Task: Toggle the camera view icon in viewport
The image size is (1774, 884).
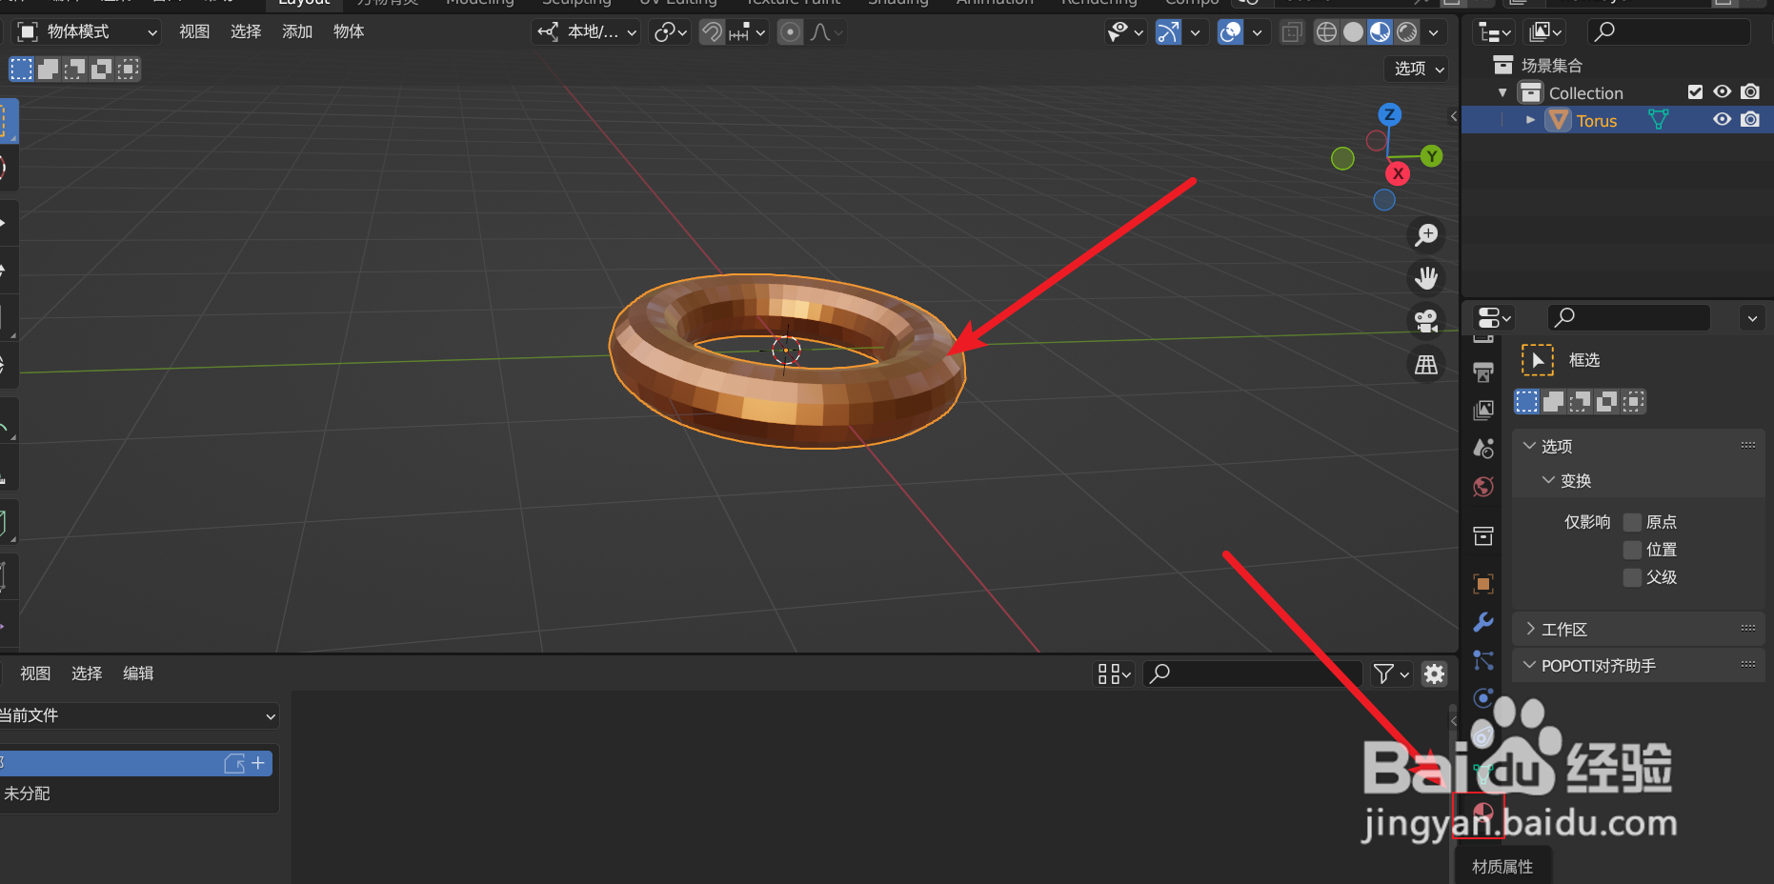Action: point(1426,320)
